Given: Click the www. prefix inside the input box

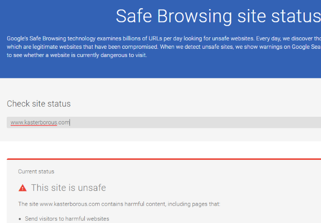Looking at the screenshot, I should [x=17, y=123].
